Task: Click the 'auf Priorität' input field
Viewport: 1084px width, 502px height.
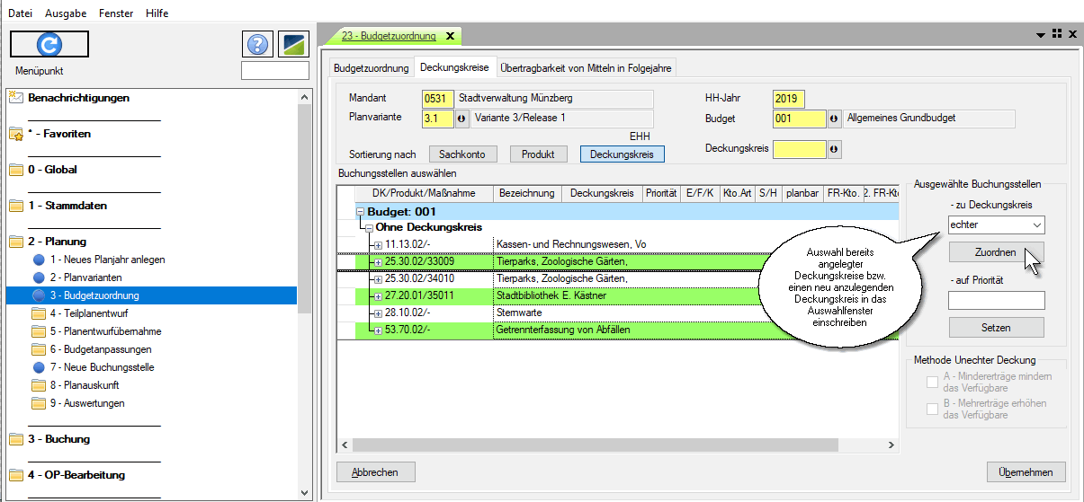Action: [996, 301]
